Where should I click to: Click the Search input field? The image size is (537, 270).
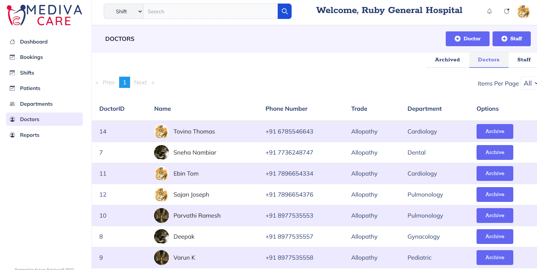click(210, 11)
